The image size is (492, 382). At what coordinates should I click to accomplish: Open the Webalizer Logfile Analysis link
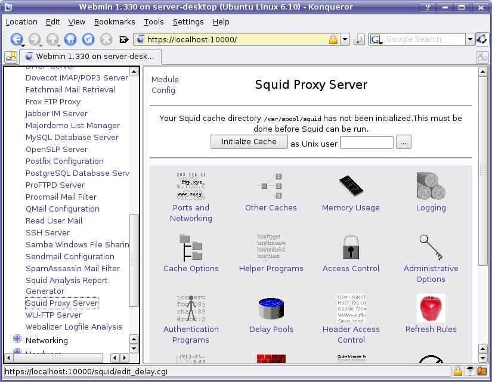[x=74, y=327]
